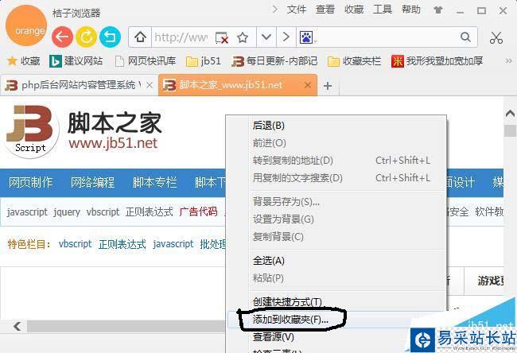This screenshot has width=517, height=353.
Task: Click 正则表达式 in the sub-navigation row
Action: [x=150, y=211]
